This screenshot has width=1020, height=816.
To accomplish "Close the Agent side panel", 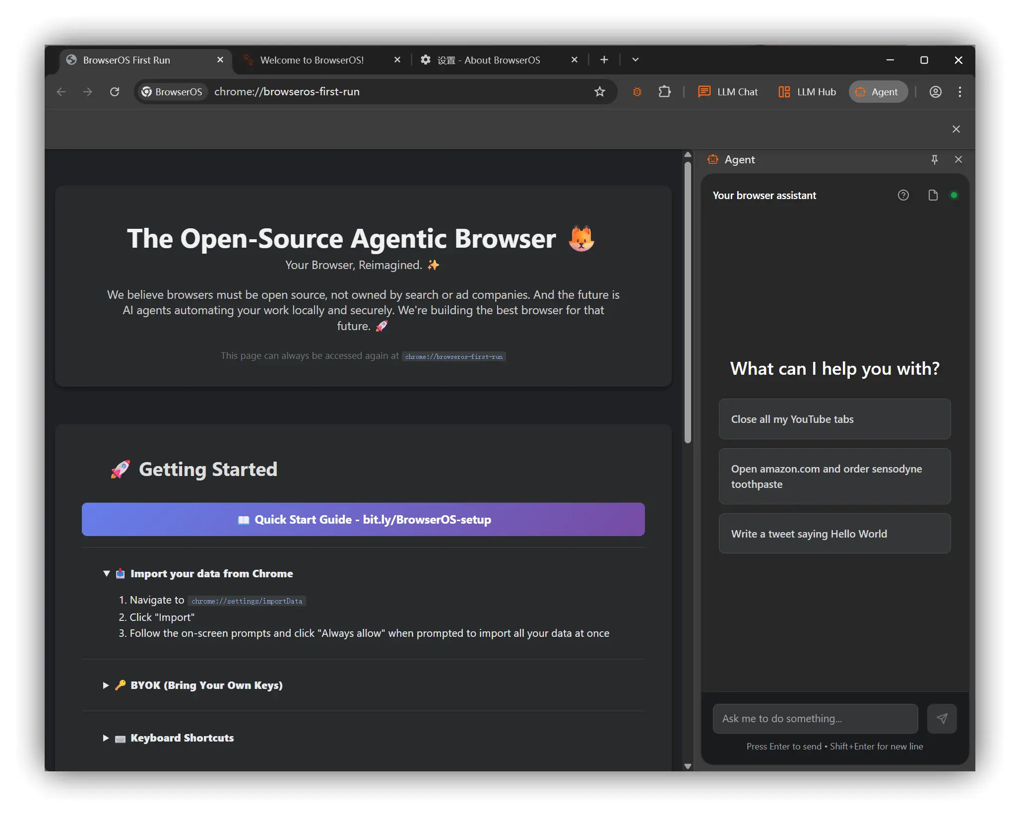I will click(958, 159).
